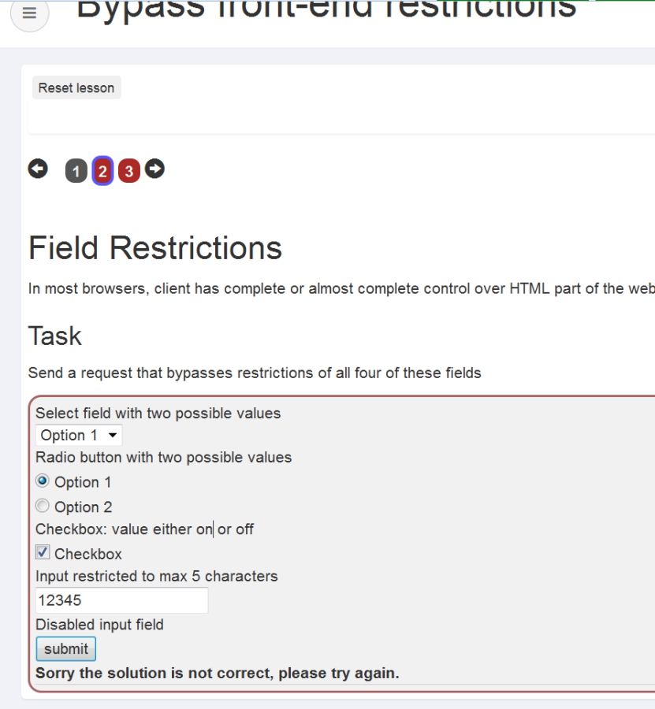Click the Disabled input field label
This screenshot has height=709, width=655.
click(x=99, y=625)
